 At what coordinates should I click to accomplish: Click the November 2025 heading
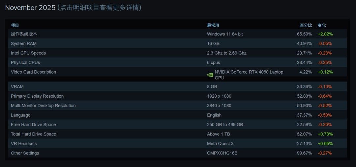coord(30,8)
